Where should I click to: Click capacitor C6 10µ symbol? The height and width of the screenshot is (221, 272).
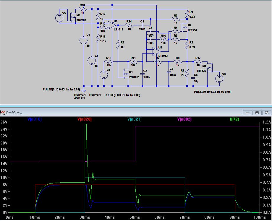[x=193, y=78]
